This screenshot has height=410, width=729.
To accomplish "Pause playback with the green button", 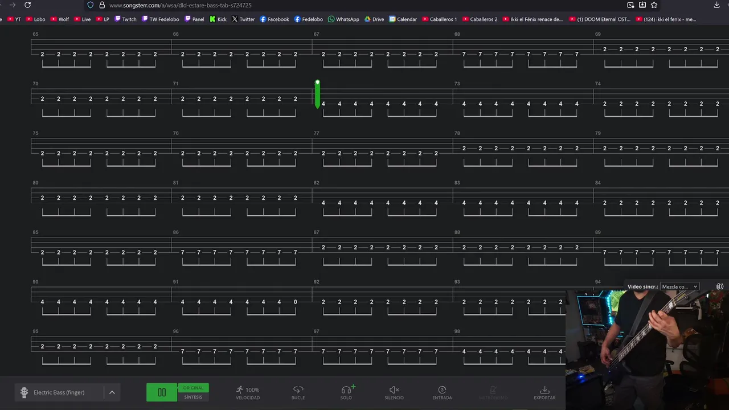I will (x=162, y=392).
